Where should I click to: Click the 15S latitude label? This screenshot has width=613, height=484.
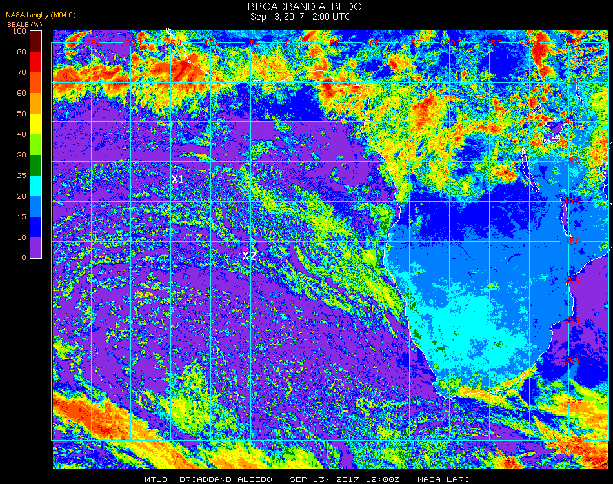pos(573,241)
